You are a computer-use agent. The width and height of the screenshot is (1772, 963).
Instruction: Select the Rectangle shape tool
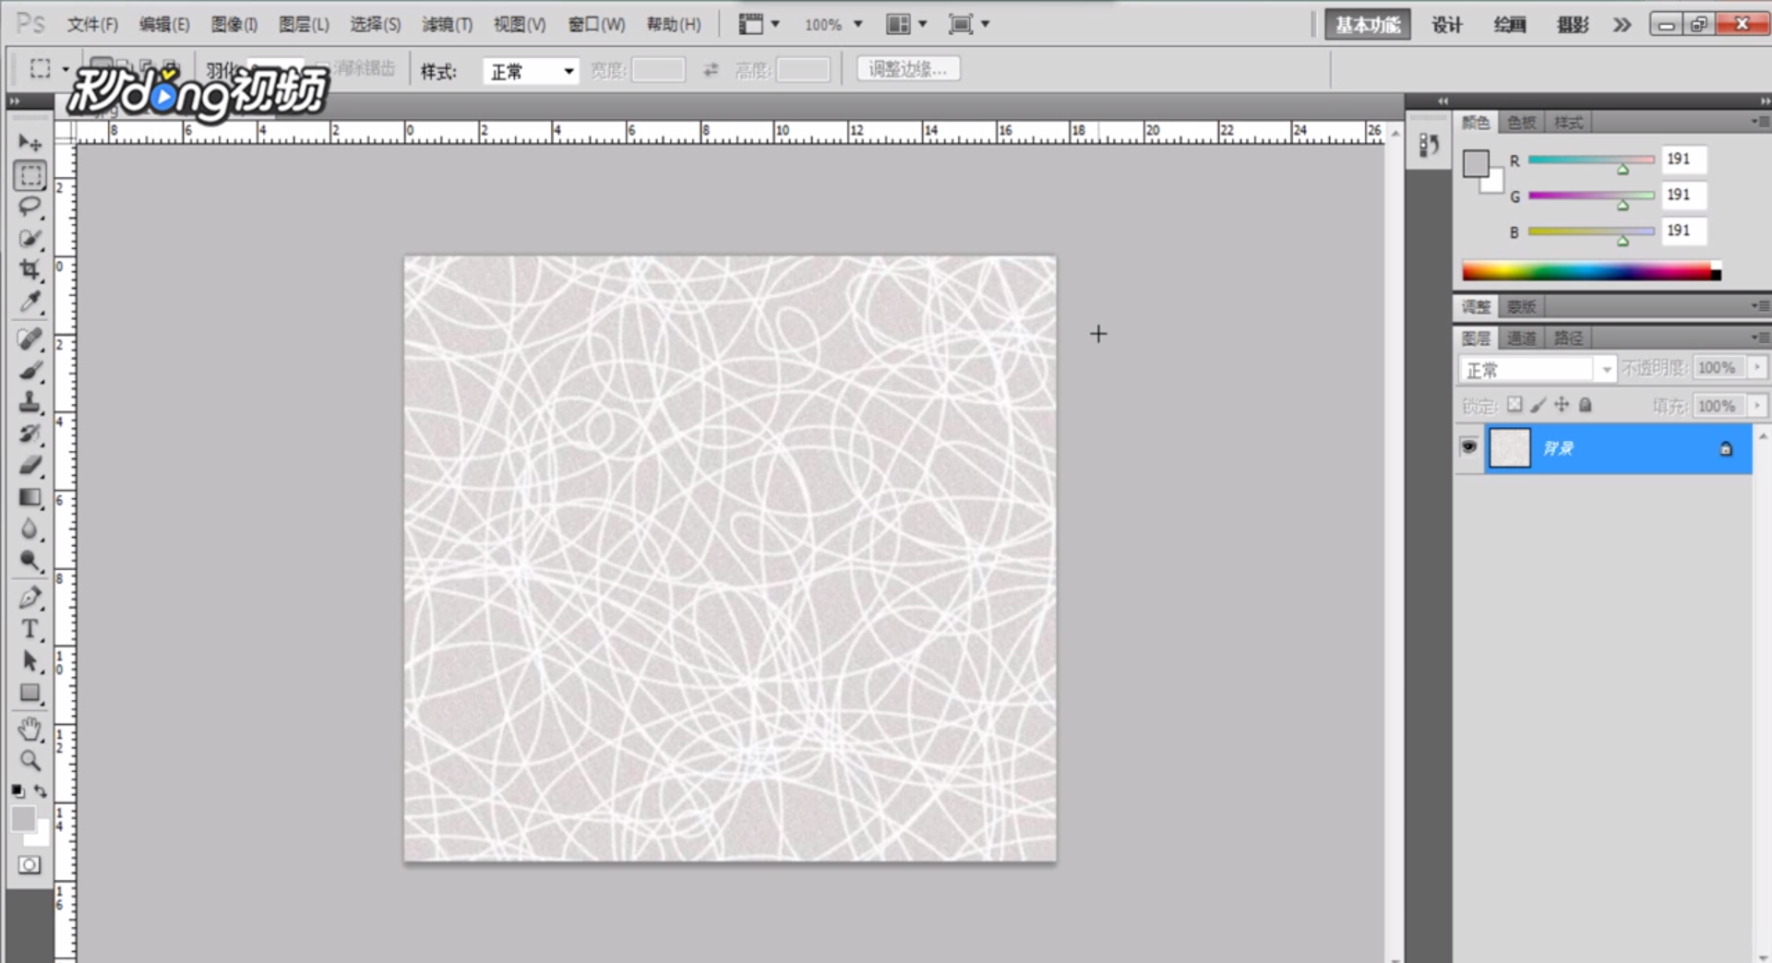click(30, 693)
